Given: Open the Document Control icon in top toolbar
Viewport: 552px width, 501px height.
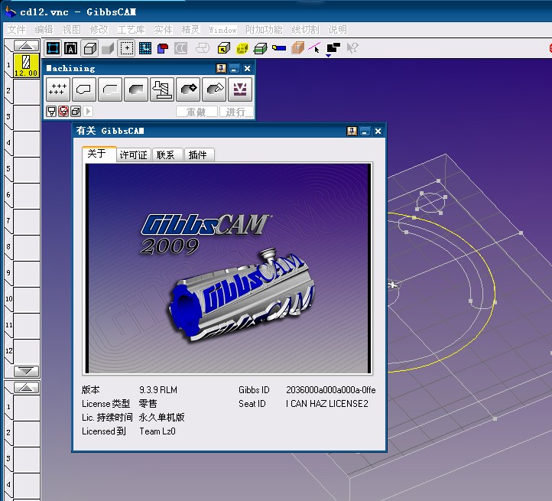Looking at the screenshot, I should click(53, 48).
